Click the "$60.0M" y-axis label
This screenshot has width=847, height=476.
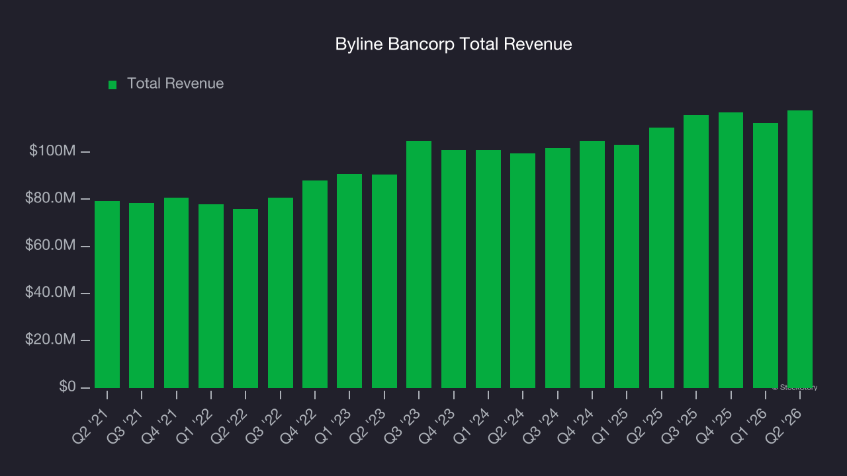[51, 245]
